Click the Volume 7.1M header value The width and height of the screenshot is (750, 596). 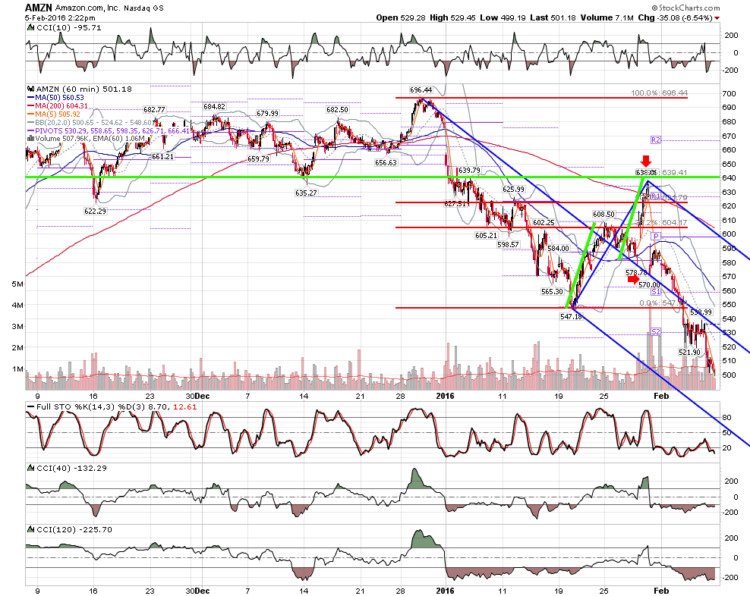coord(607,17)
